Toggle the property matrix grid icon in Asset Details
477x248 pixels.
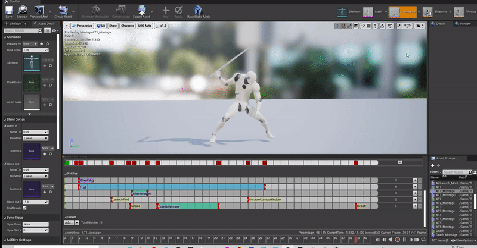coord(47,30)
